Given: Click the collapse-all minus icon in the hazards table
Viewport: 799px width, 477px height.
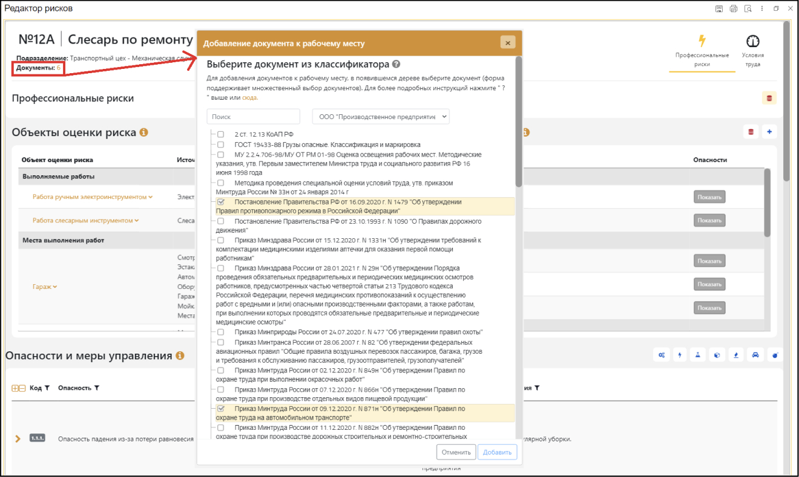Looking at the screenshot, I should (x=22, y=388).
